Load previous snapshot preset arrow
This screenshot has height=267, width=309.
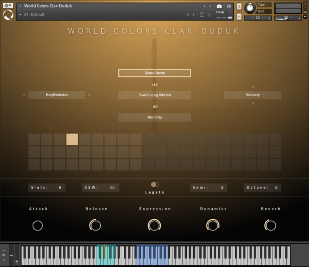point(188,15)
